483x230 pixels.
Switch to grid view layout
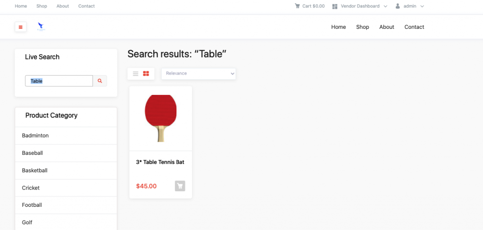click(146, 74)
